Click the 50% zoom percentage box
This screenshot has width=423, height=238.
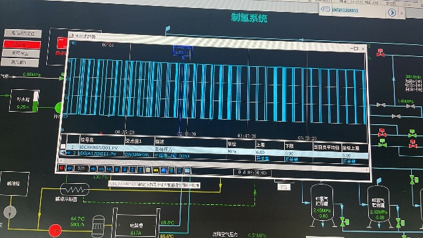(81, 169)
